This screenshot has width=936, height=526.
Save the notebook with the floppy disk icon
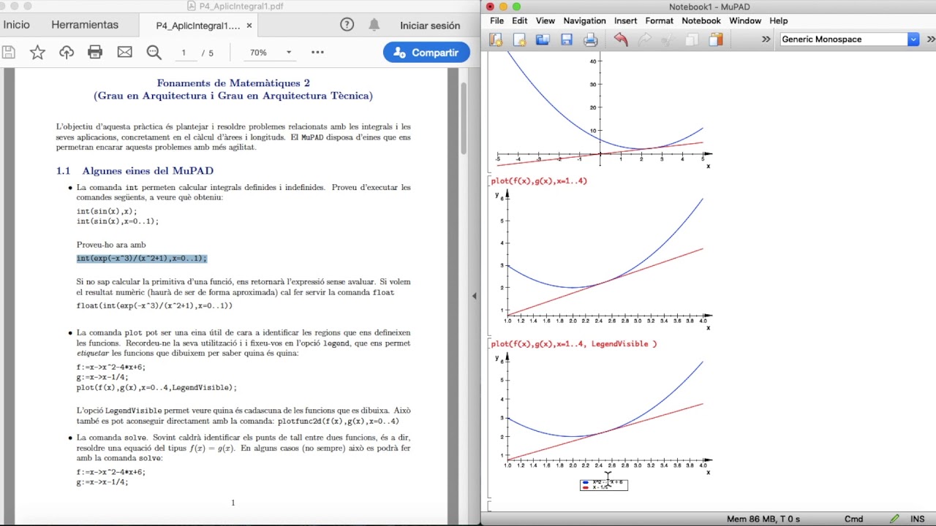[567, 39]
